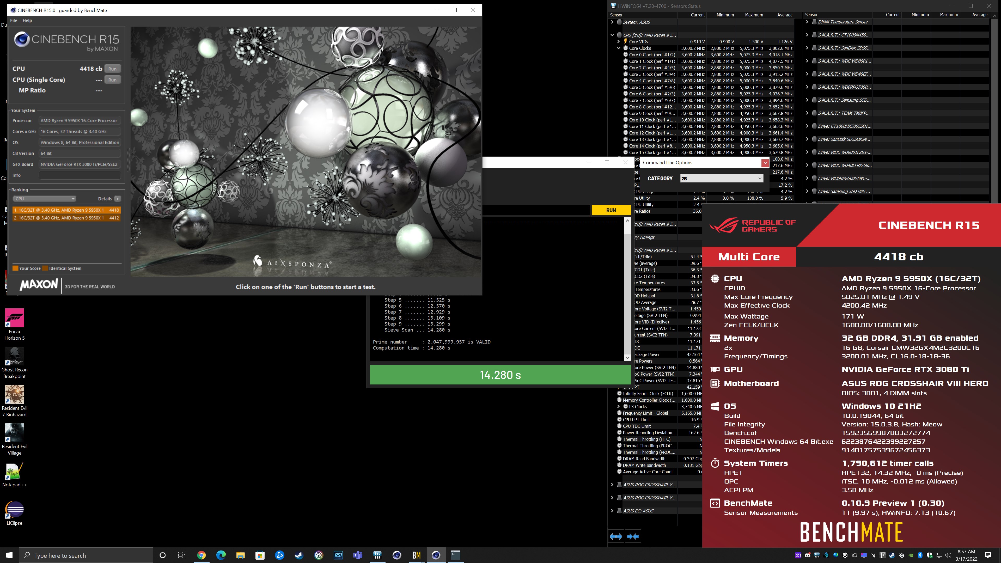Viewport: 1001px width, 563px height.
Task: Open Bluetooth tray icon
Action: pyautogui.click(x=920, y=555)
